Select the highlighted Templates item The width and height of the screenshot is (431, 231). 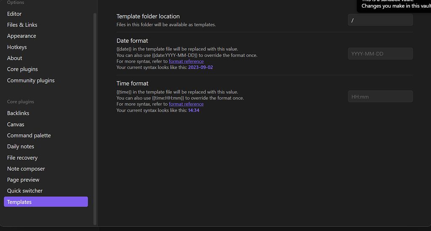tap(46, 202)
